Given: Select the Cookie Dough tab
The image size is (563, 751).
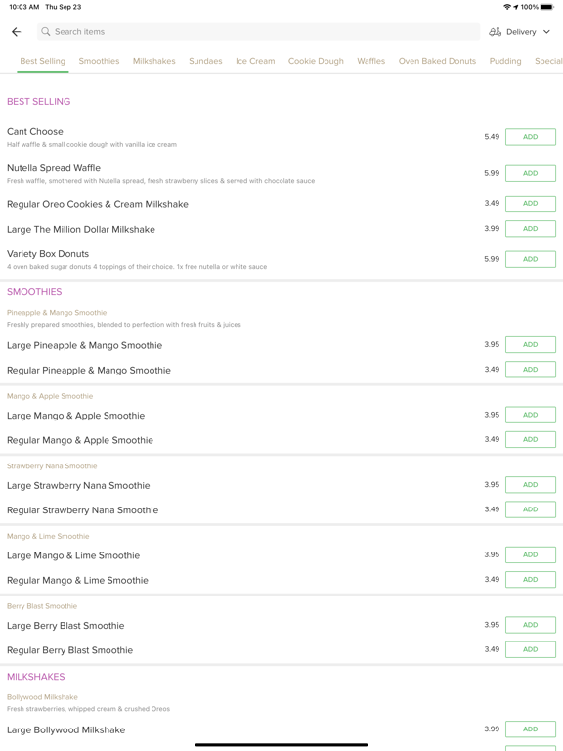Looking at the screenshot, I should [316, 61].
